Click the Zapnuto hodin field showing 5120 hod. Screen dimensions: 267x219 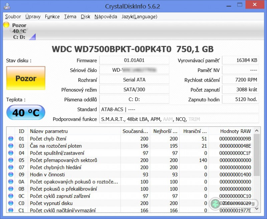[240, 99]
